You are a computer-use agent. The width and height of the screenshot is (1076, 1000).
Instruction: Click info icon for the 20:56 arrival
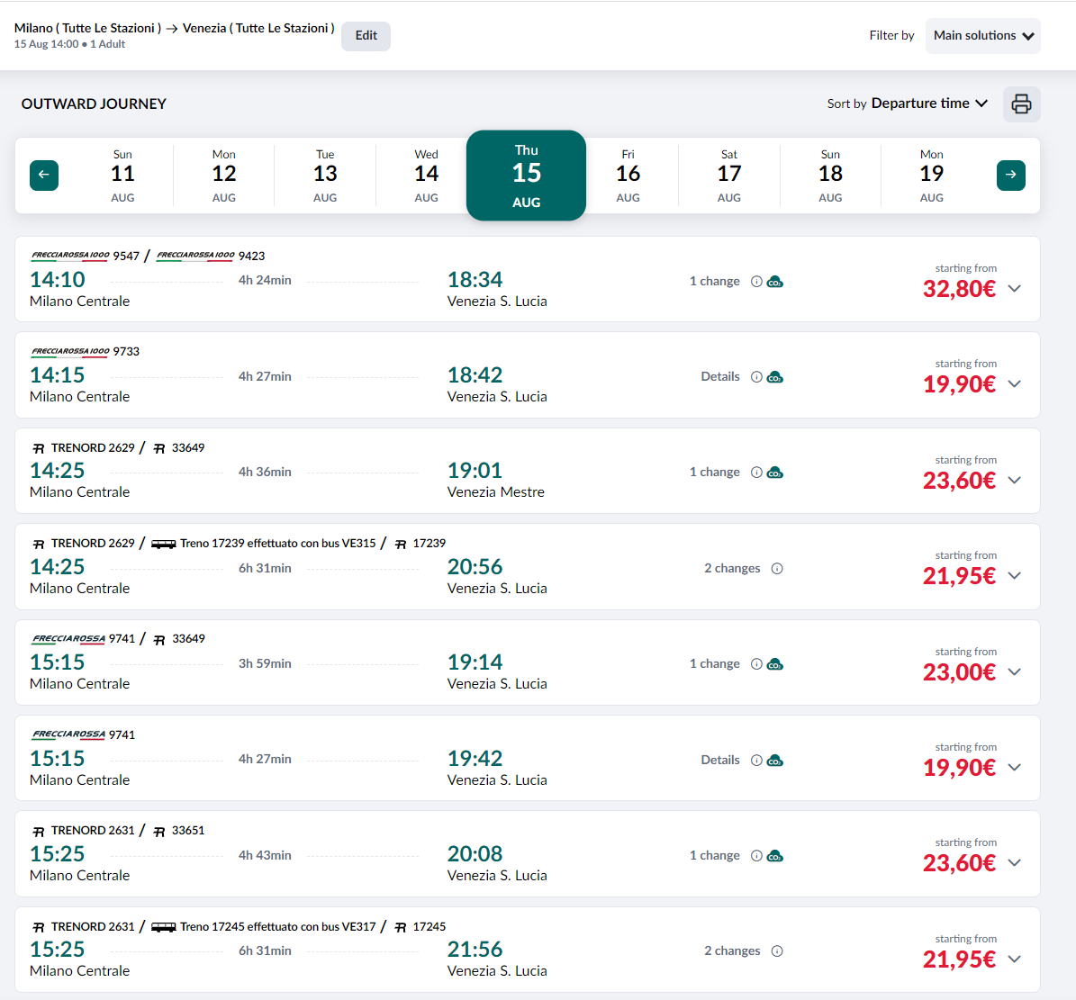coord(777,569)
